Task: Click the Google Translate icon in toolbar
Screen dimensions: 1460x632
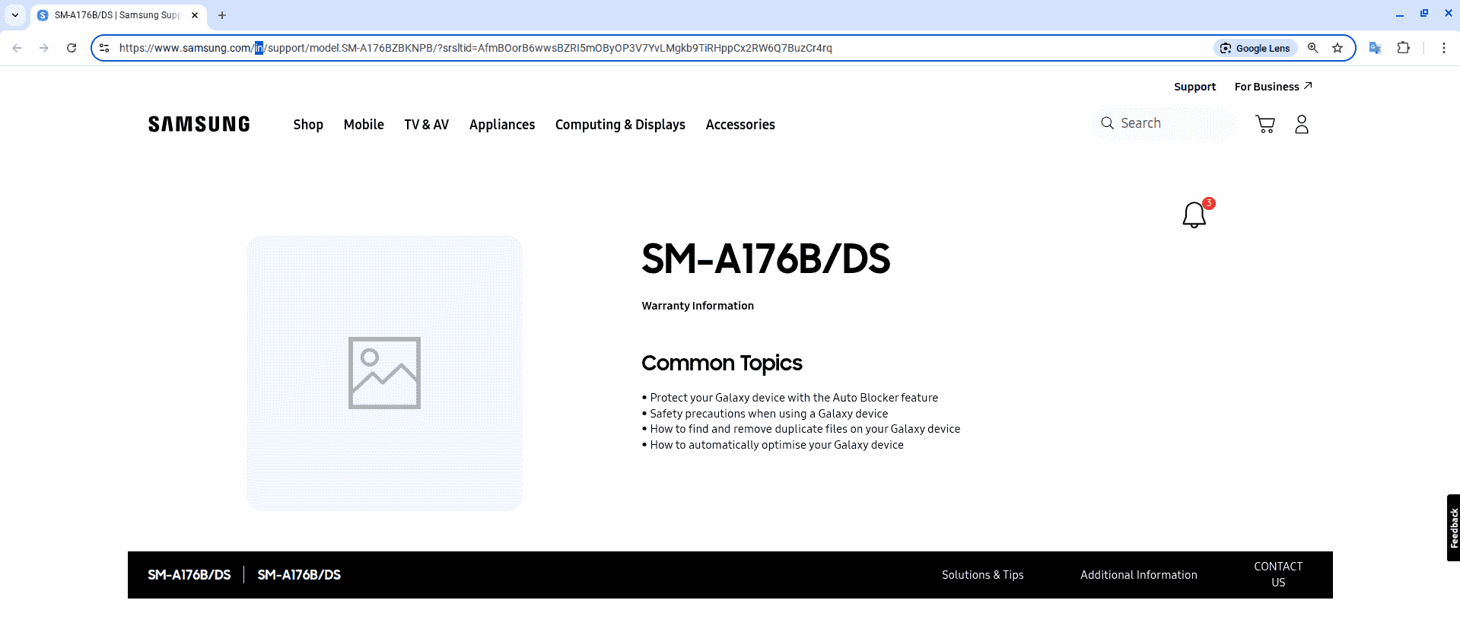Action: [x=1375, y=48]
